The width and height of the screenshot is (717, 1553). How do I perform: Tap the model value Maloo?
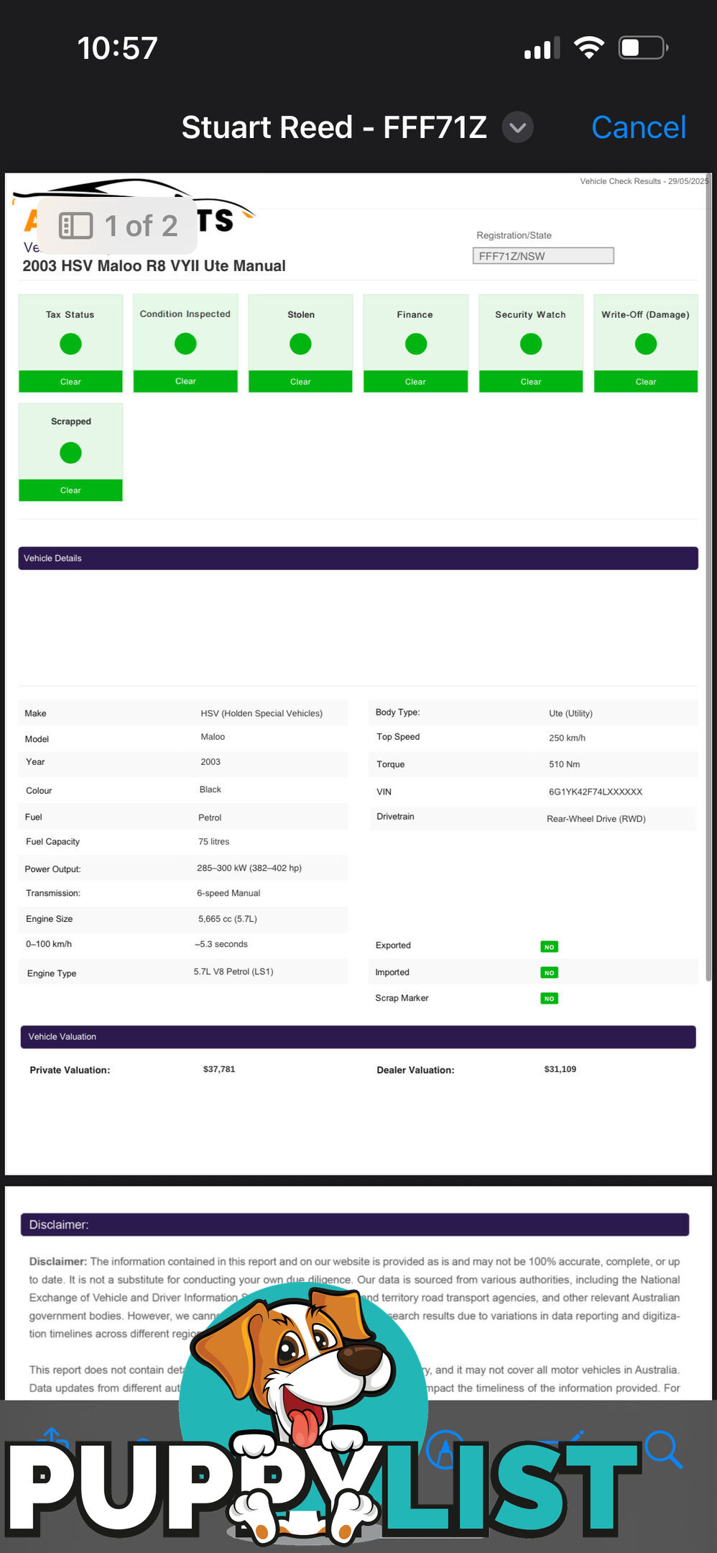(x=213, y=737)
